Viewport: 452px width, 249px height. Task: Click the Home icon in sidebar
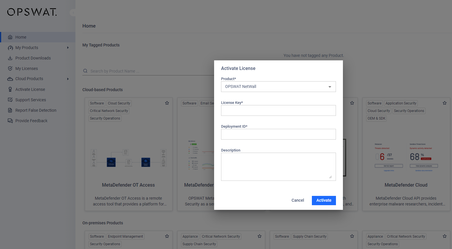click(x=10, y=37)
